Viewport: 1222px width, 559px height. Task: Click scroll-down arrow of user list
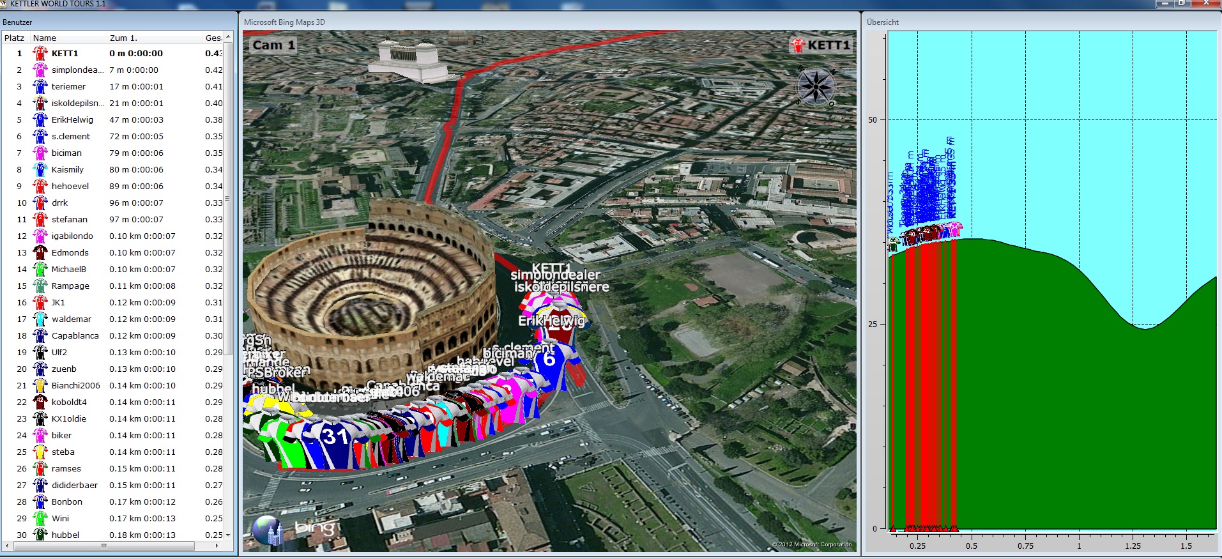[227, 535]
